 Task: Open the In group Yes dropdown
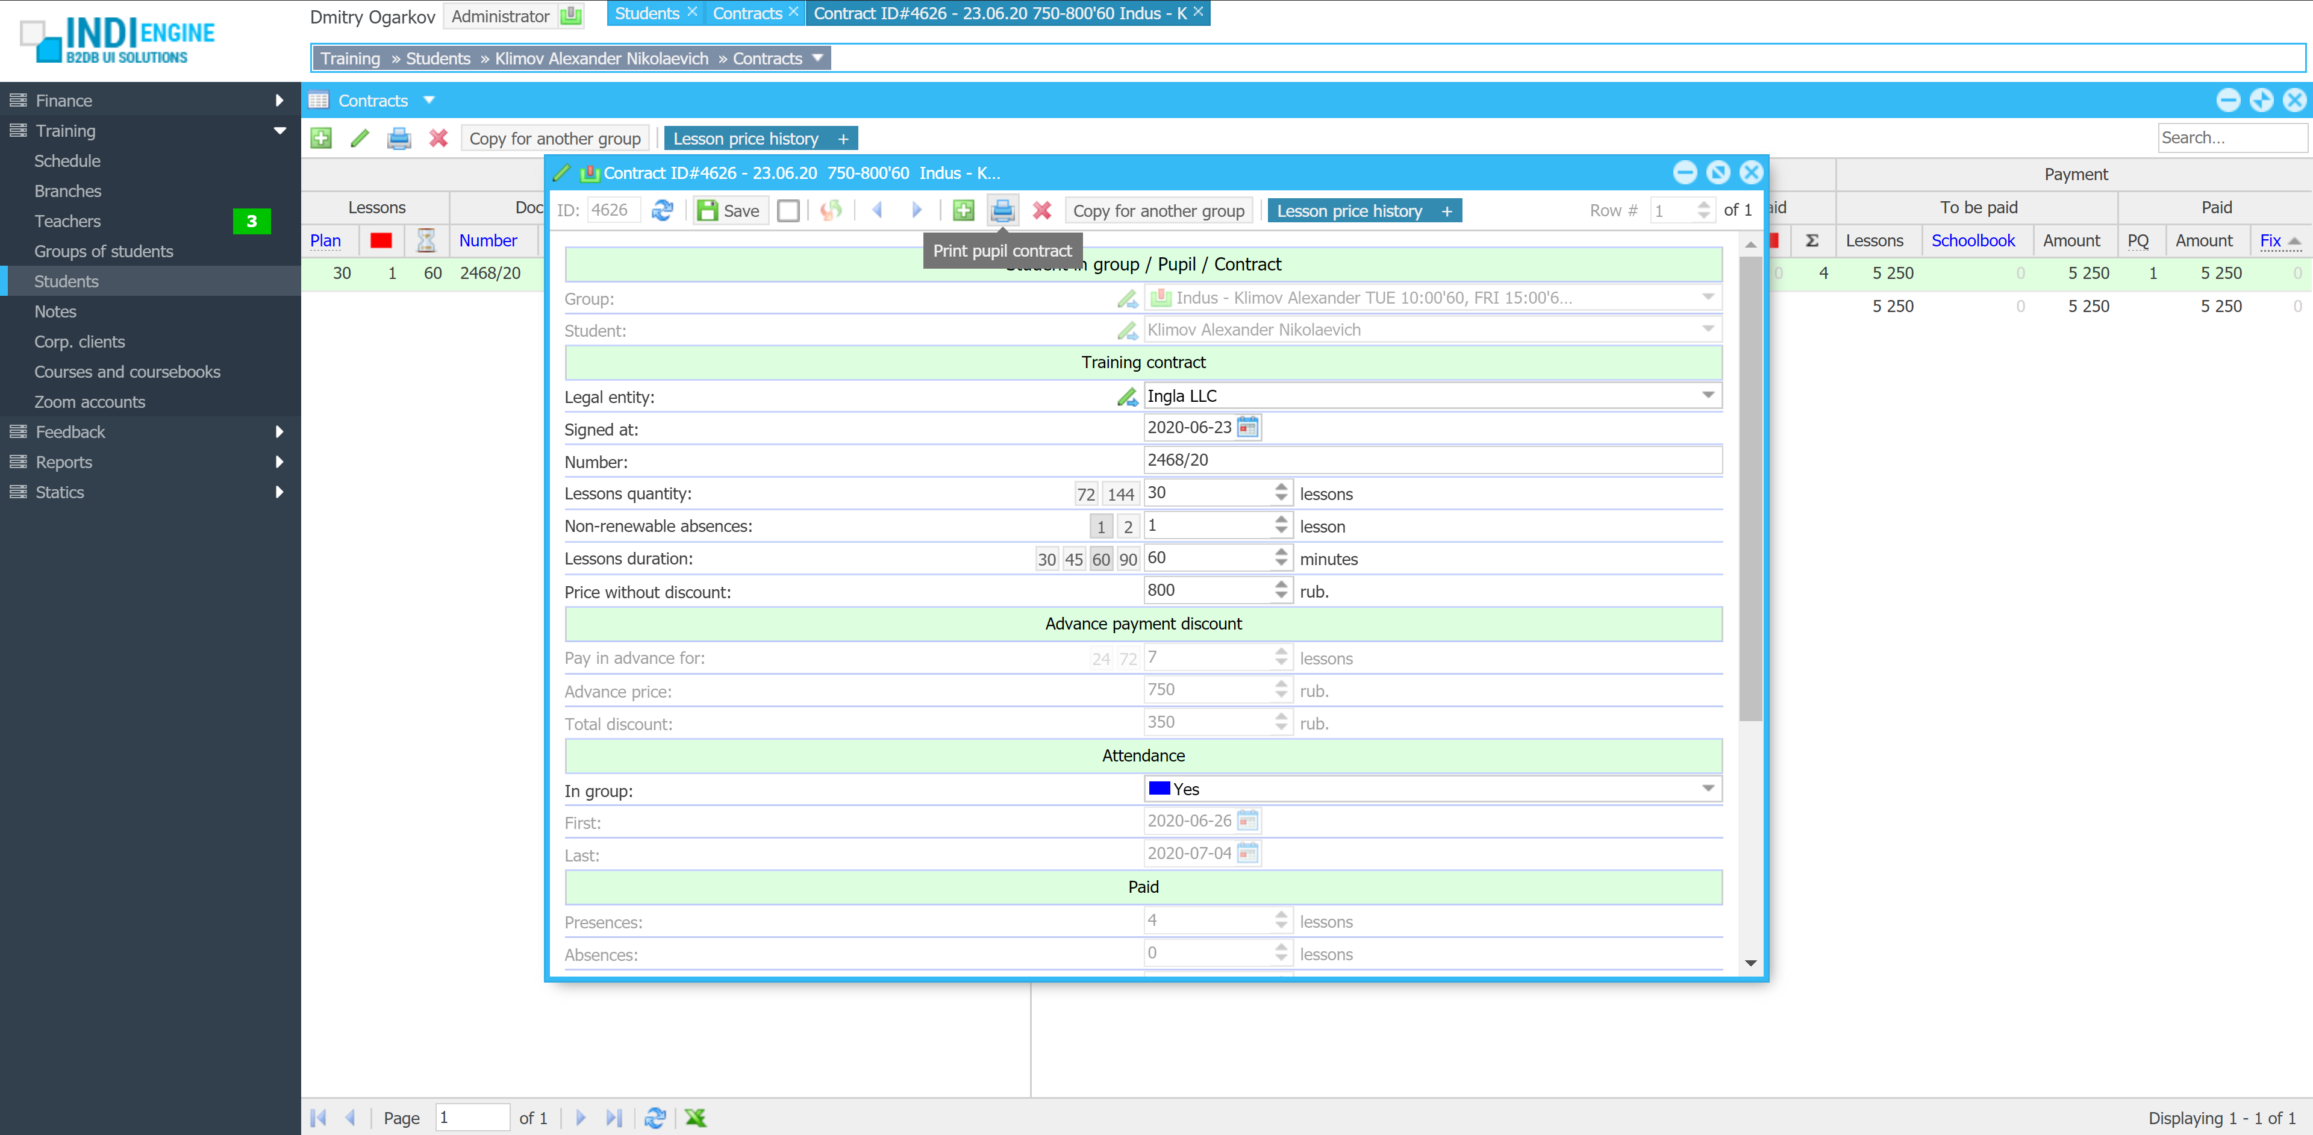pyautogui.click(x=1707, y=789)
